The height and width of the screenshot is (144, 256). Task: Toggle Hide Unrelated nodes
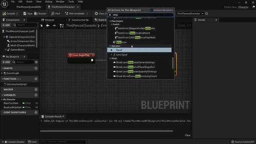point(75,14)
